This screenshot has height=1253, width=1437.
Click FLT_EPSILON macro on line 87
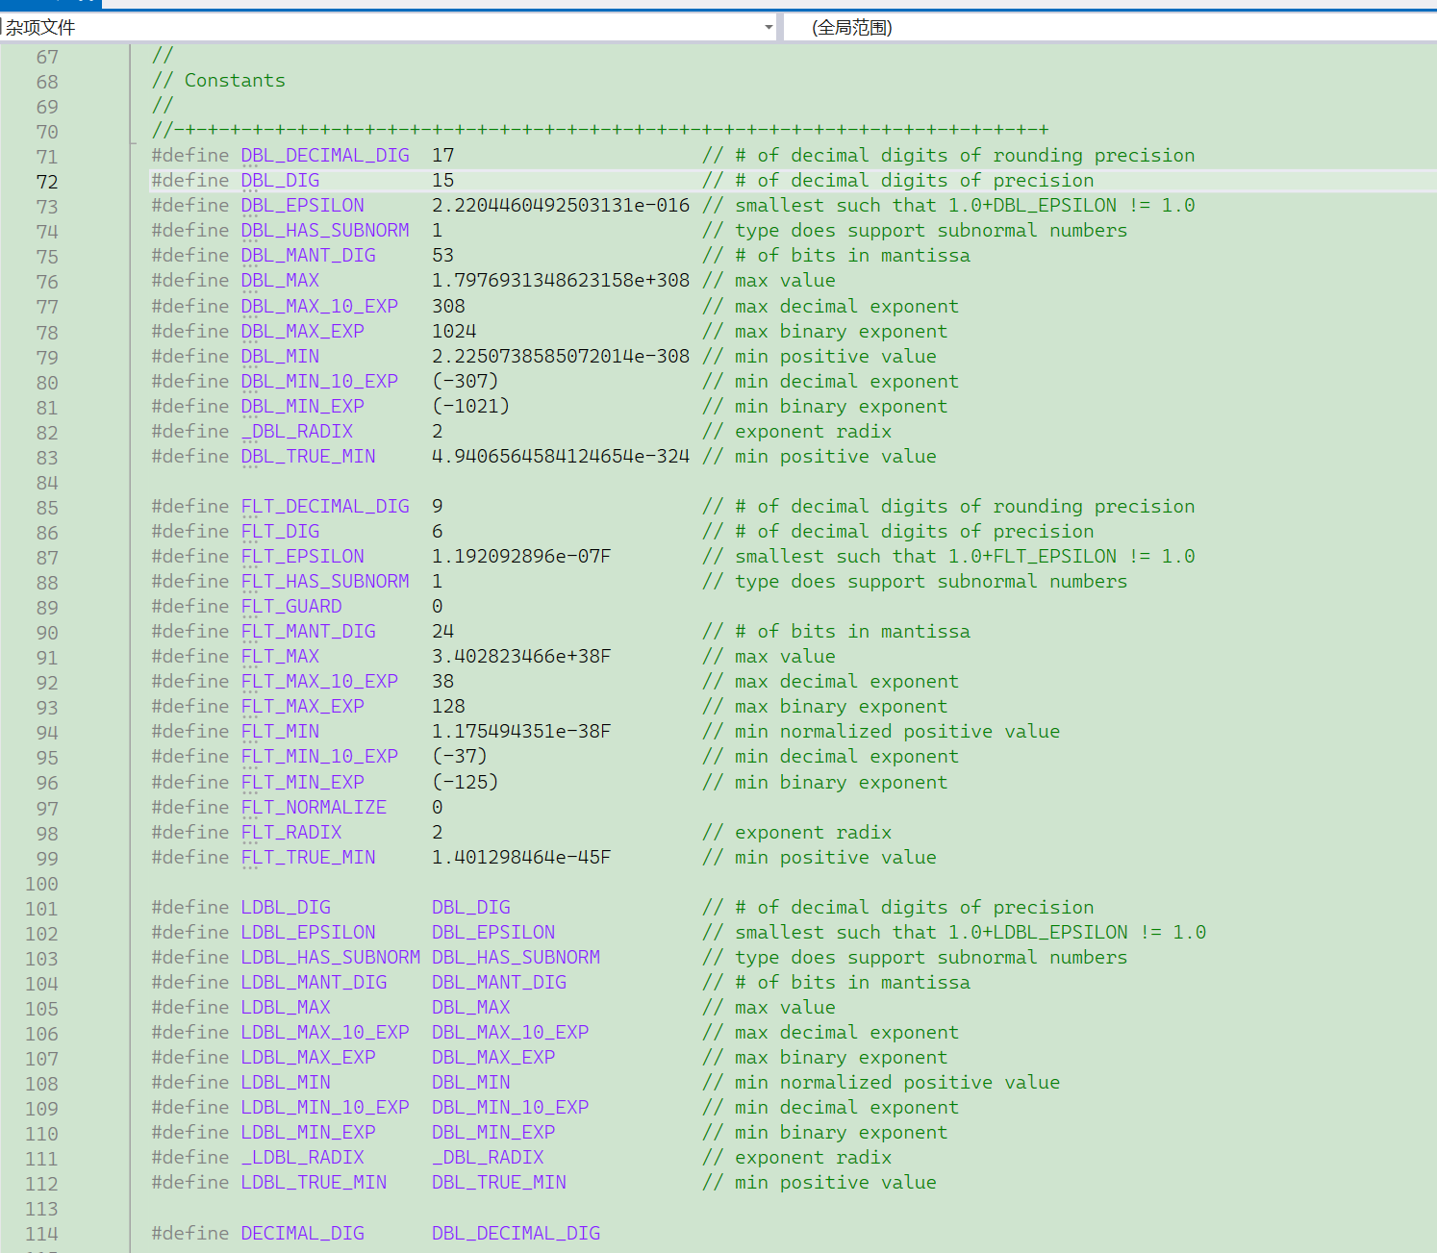tap(303, 556)
